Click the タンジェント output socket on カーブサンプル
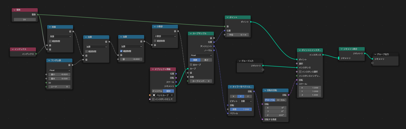Screen dimensions: 406x129 (214, 46)
